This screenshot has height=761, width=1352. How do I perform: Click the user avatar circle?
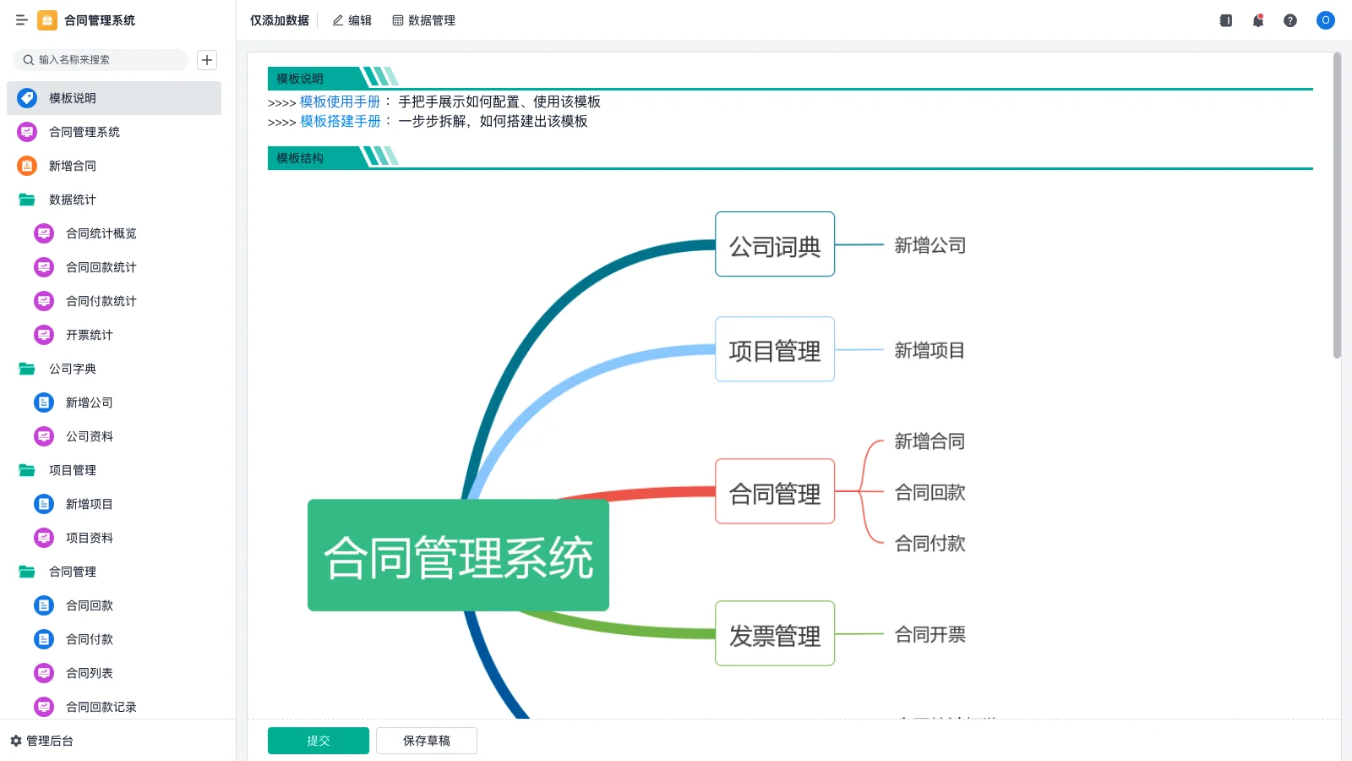[1325, 20]
